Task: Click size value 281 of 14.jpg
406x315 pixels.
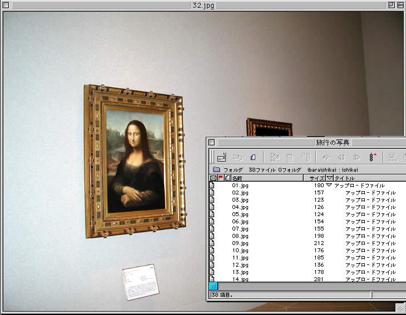Action: 319,279
